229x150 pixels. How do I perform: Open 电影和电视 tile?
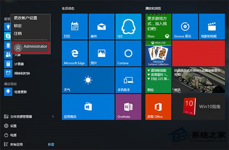click(212, 27)
